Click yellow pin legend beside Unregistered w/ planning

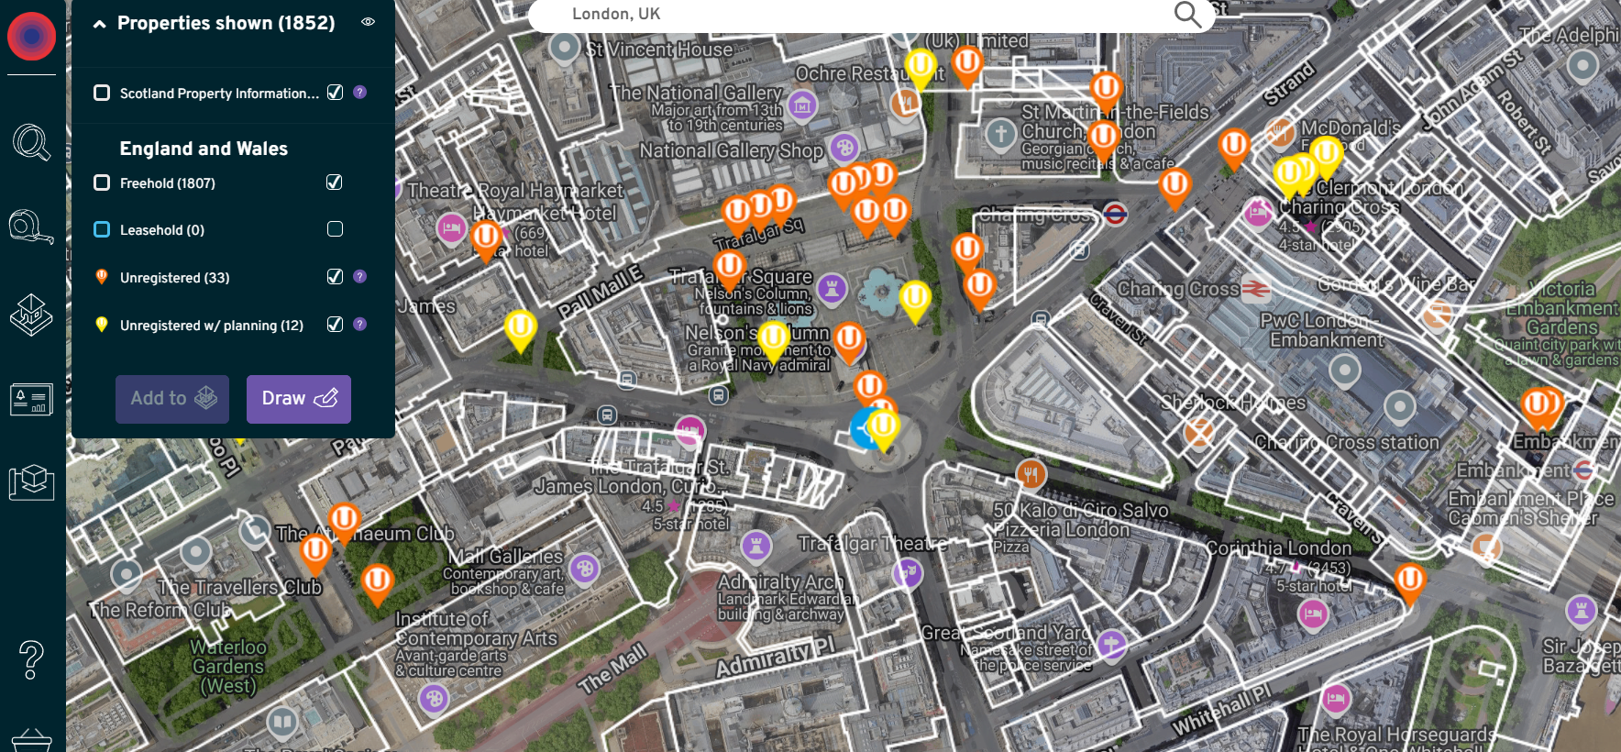pos(102,325)
